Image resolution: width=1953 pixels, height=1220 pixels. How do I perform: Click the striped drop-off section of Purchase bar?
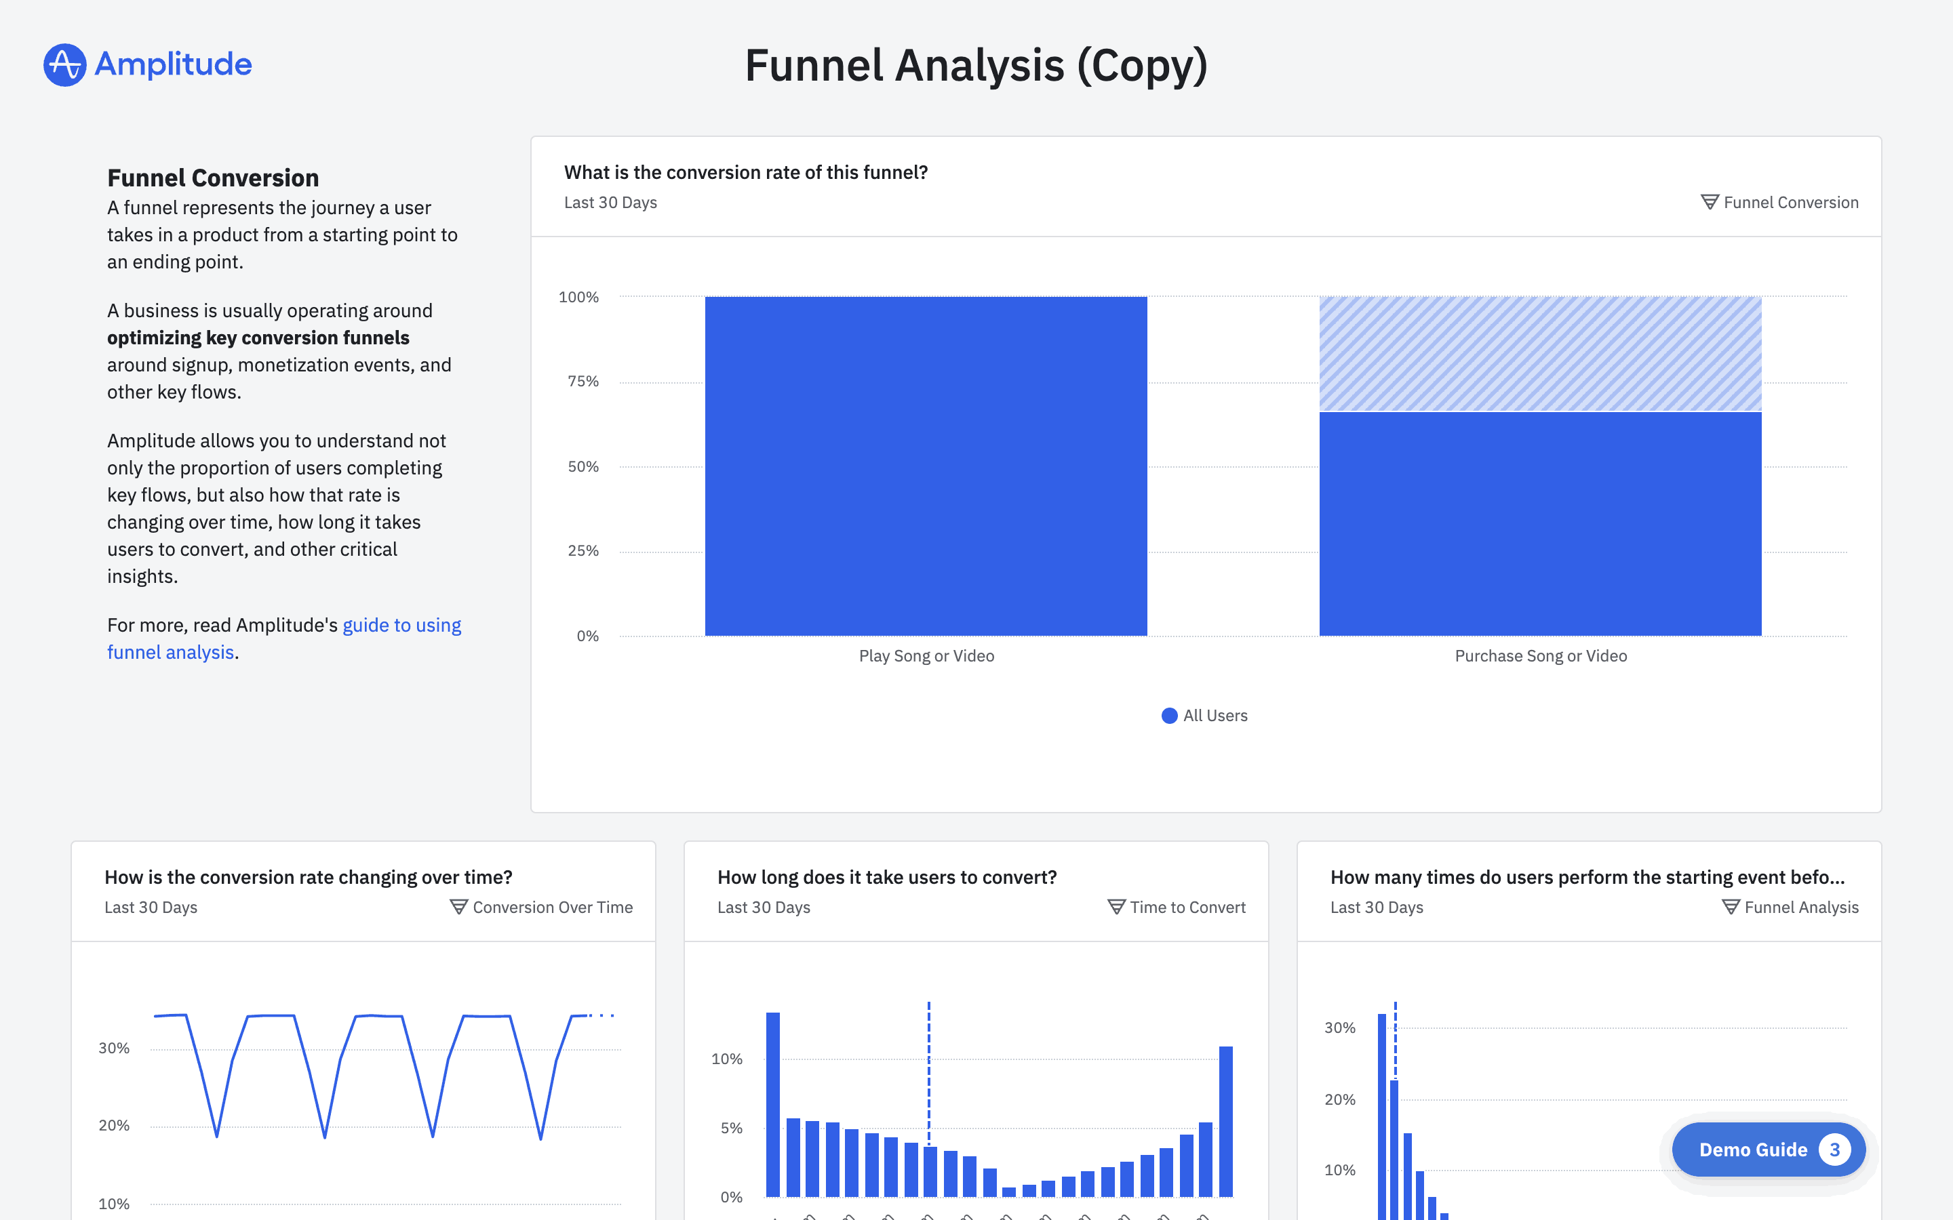coord(1540,353)
